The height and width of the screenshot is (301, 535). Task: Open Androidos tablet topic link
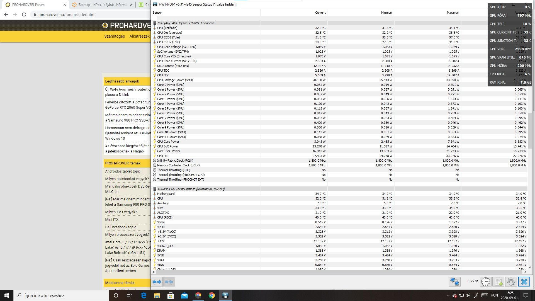point(123,171)
